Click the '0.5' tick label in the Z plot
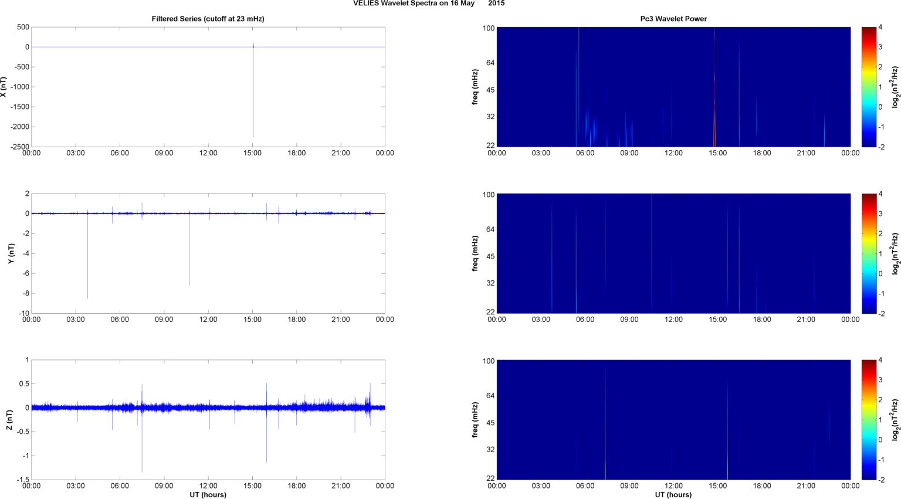 [x=23, y=384]
